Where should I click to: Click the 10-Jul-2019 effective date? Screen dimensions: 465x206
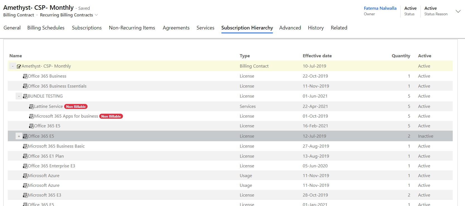tap(314, 66)
